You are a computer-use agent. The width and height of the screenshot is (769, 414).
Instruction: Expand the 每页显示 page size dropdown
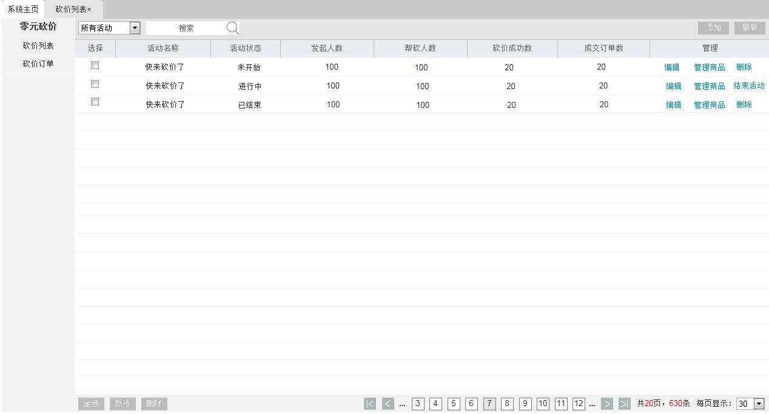[758, 404]
